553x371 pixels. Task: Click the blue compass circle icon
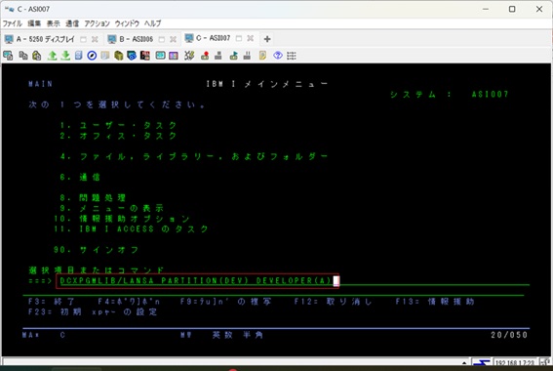[92, 56]
